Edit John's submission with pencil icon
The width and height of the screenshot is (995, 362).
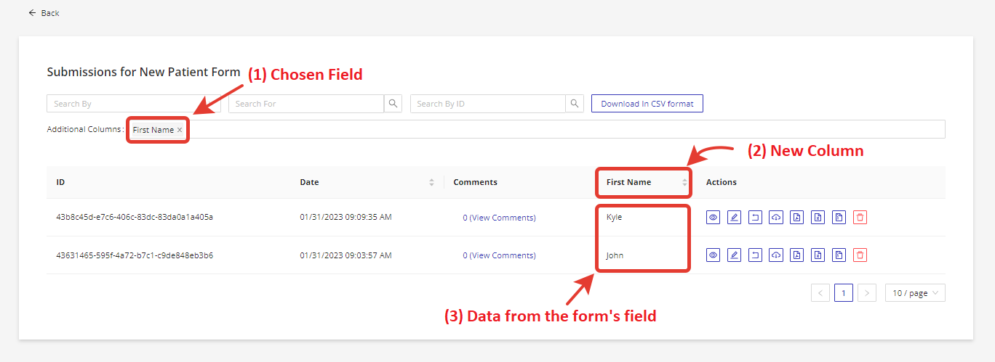[x=735, y=255]
